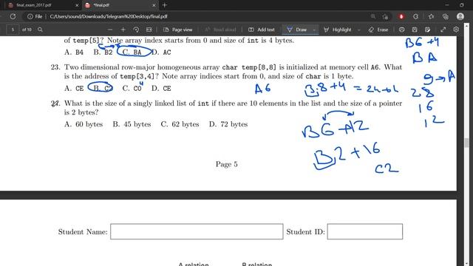Image resolution: width=473 pixels, height=266 pixels.
Task: Toggle the Highlight tool
Action: pos(338,30)
